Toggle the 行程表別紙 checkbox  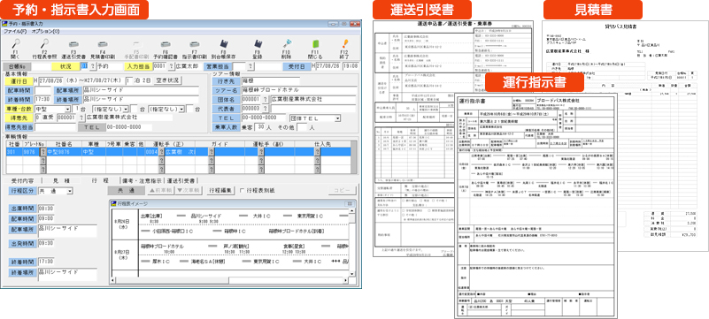point(242,190)
